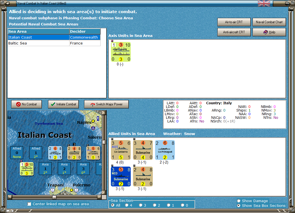
Task: Select the CA Primaguet cruiser counter
Action: click(165, 150)
